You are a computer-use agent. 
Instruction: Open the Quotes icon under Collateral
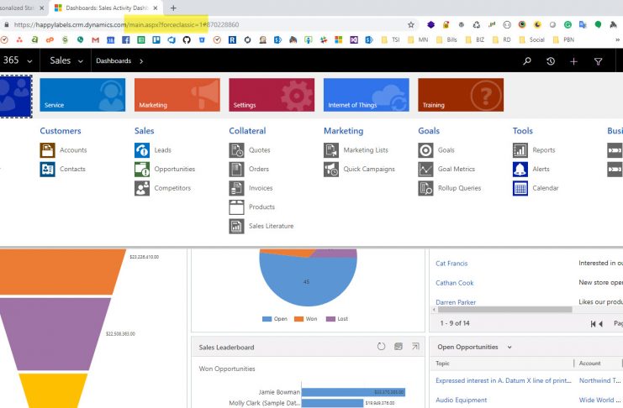tap(236, 150)
